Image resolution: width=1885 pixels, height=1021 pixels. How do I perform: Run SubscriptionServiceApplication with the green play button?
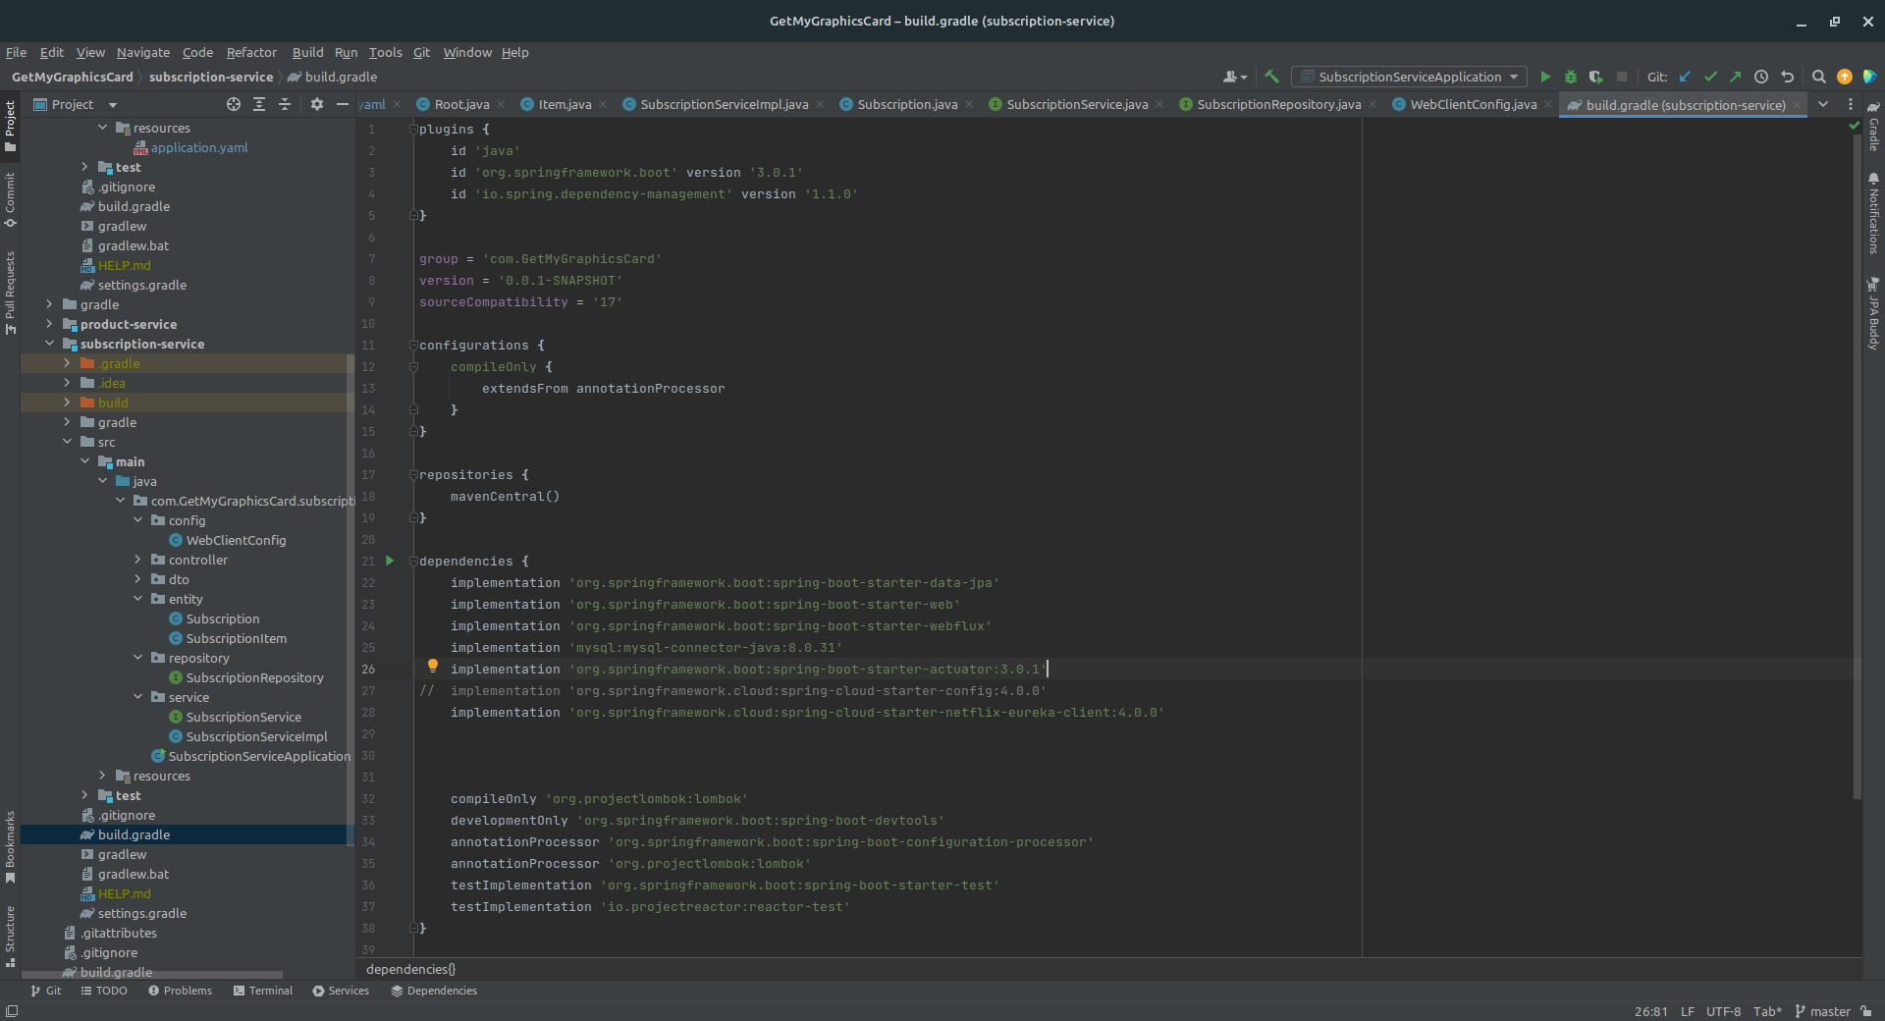[1545, 77]
